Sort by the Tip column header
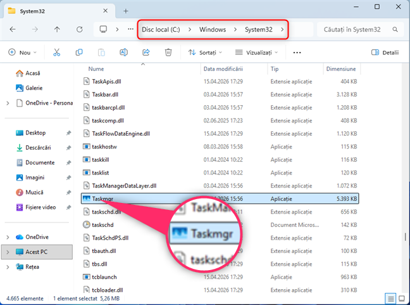This screenshot has height=305, width=410. click(275, 69)
